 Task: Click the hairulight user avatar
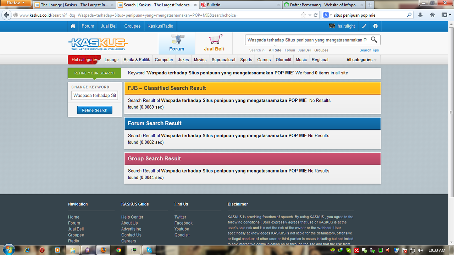coord(332,26)
